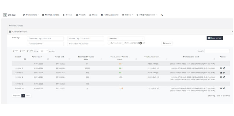
Task: Click edit icon for Emitter 1 row
Action: coord(221,68)
